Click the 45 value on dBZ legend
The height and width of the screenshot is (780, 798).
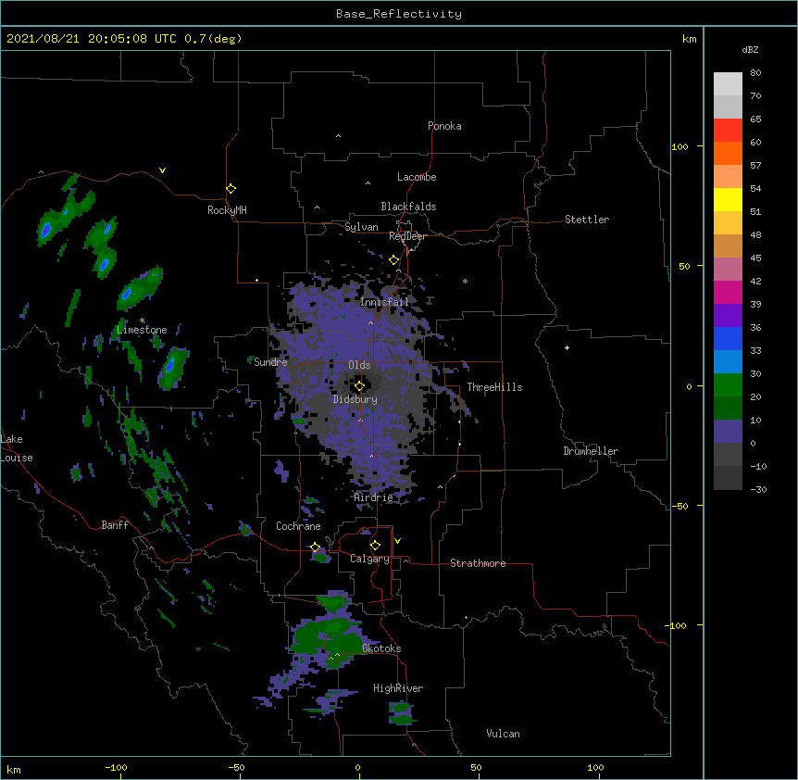(755, 258)
